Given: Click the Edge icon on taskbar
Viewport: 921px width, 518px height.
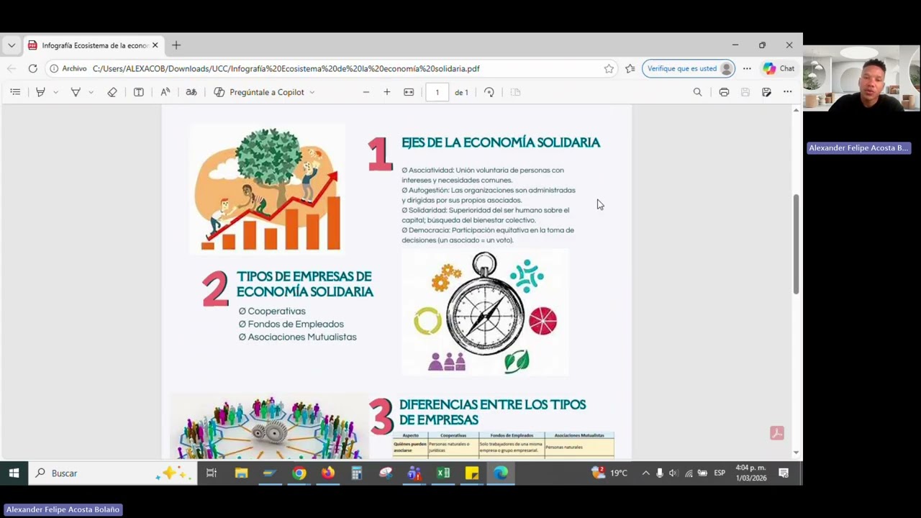Looking at the screenshot, I should 501,473.
